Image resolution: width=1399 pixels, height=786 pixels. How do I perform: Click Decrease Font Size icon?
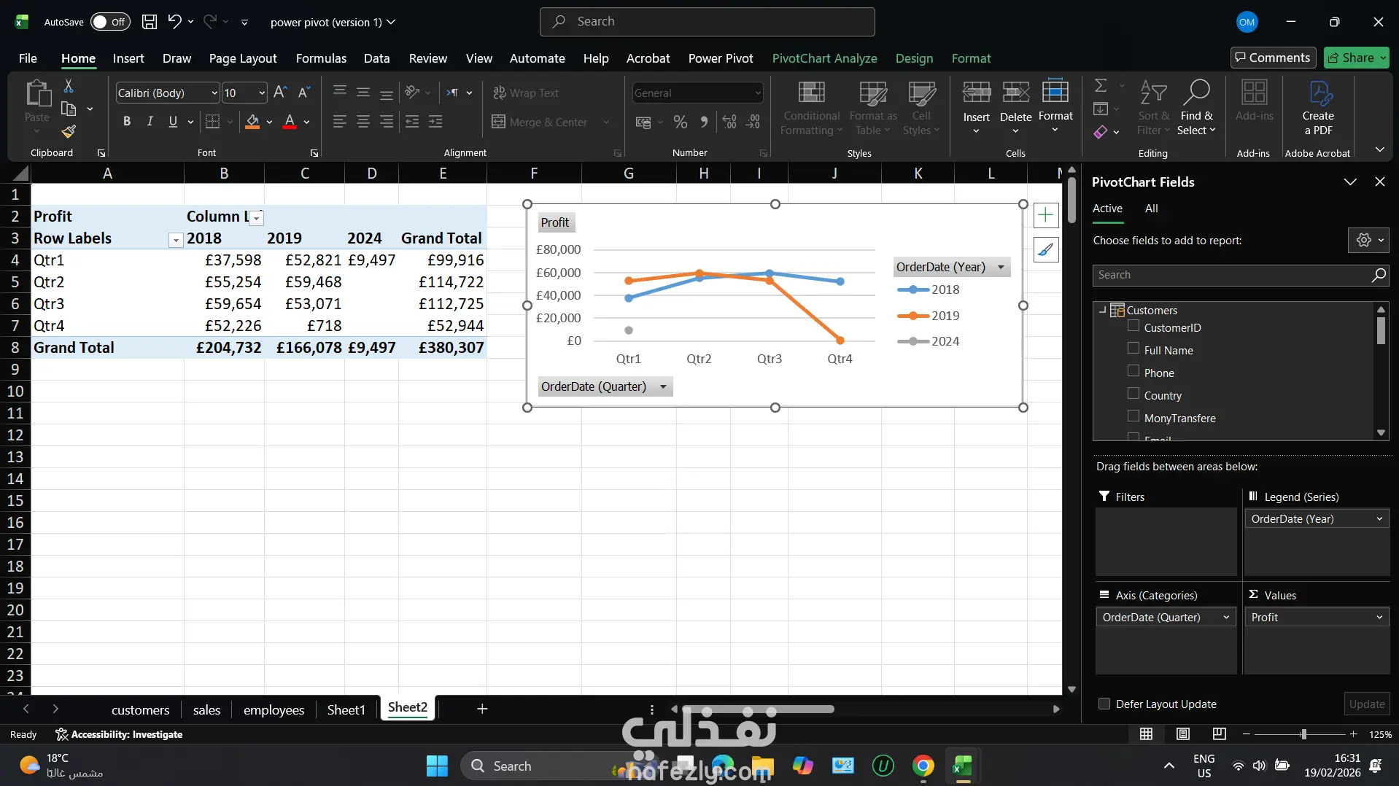[304, 93]
